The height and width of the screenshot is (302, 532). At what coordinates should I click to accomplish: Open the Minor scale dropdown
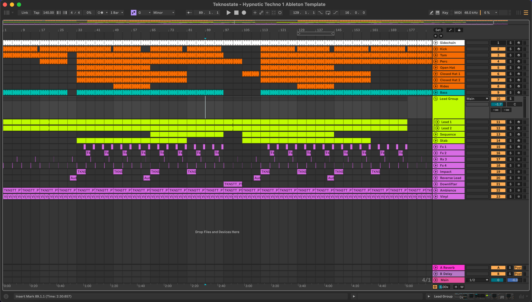point(164,12)
